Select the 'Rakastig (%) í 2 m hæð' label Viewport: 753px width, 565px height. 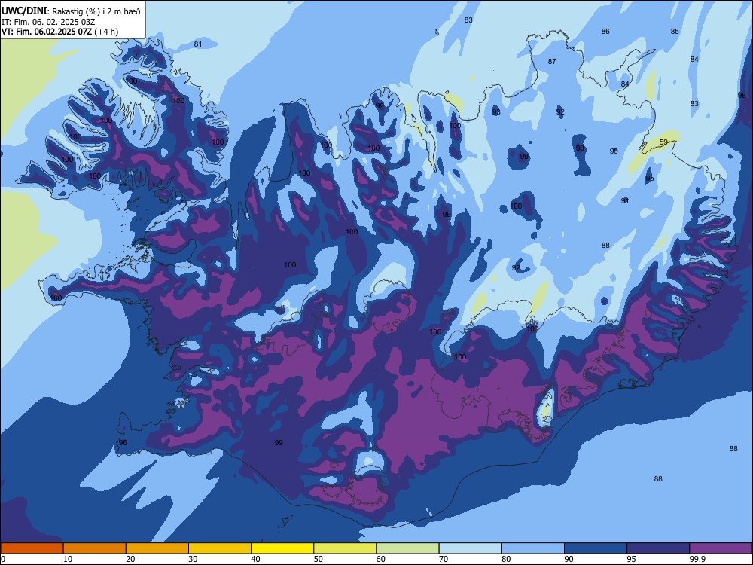click(x=96, y=11)
